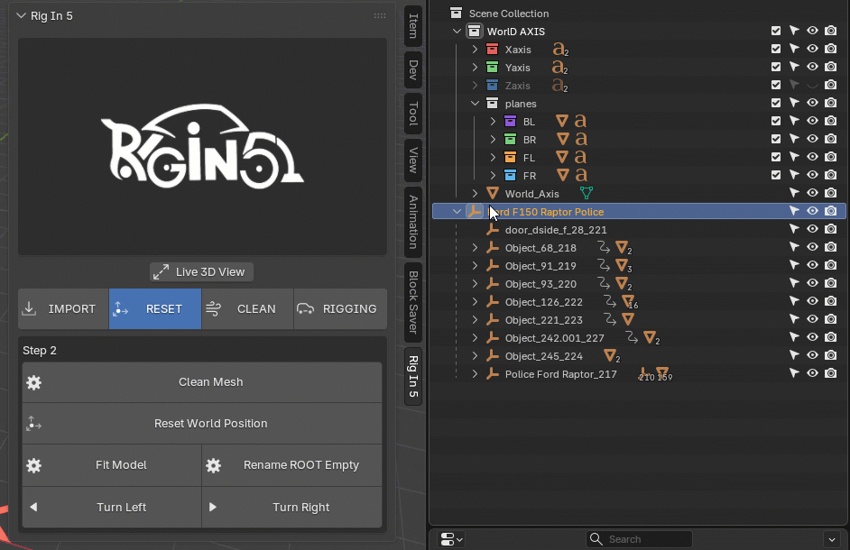Image resolution: width=850 pixels, height=550 pixels.
Task: Hide the FL collection with eye icon
Action: [x=812, y=157]
